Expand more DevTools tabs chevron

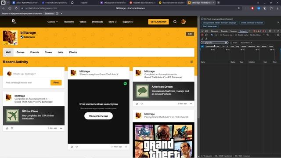(249, 31)
